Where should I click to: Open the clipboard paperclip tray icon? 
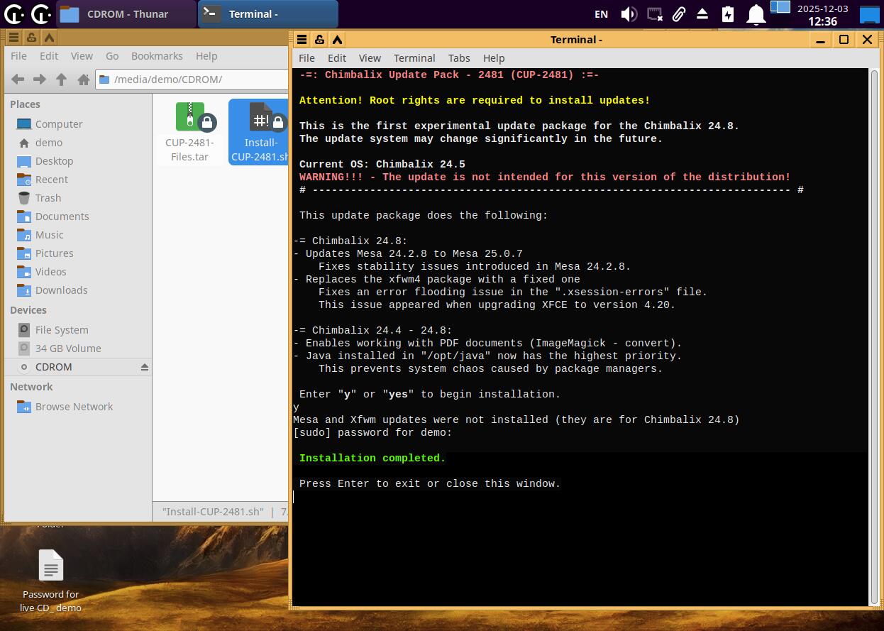click(x=678, y=13)
